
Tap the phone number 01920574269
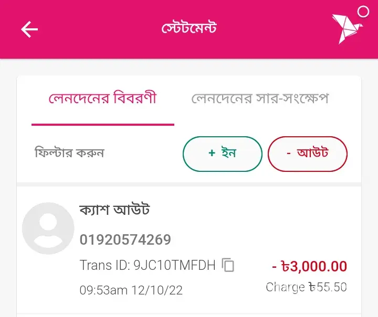(x=125, y=240)
